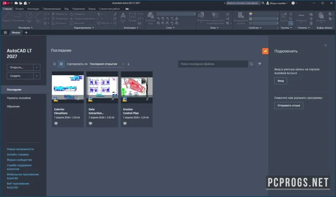
Task: Open the Свойства слоя layer properties icon
Action: 150,18
